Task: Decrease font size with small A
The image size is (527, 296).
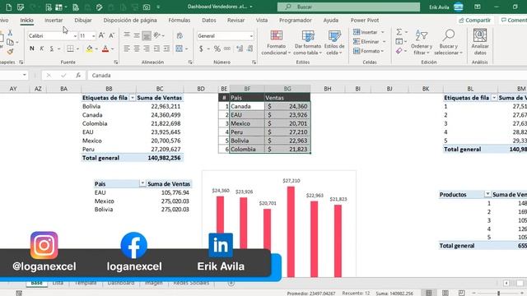Action: (112, 35)
